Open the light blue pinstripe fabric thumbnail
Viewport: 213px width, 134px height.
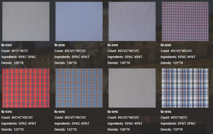[x=79, y=21]
